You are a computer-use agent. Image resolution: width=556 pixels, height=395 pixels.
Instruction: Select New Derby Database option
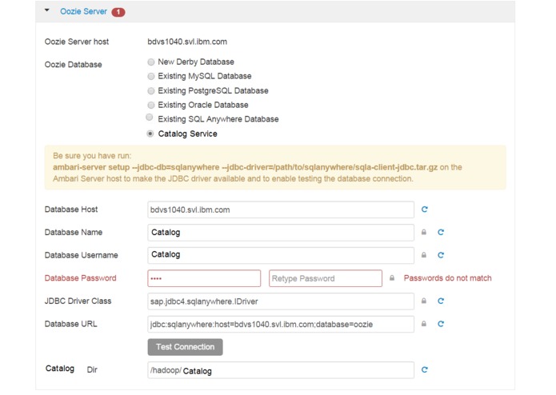[x=151, y=62]
